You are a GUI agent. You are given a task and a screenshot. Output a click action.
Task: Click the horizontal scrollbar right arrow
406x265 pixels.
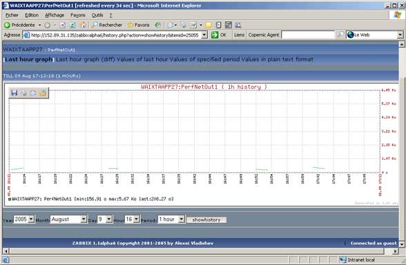click(x=395, y=251)
